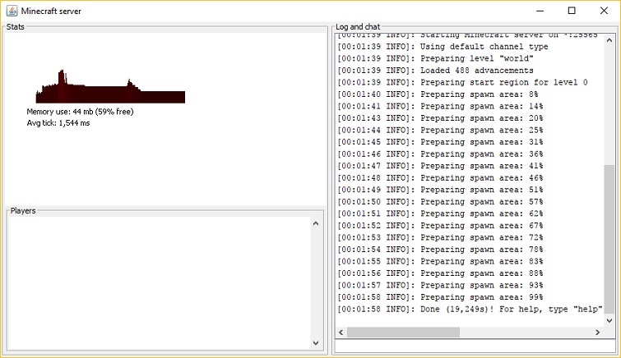This screenshot has width=621, height=358.
Task: Maximize the Minecraft server window
Action: click(572, 10)
